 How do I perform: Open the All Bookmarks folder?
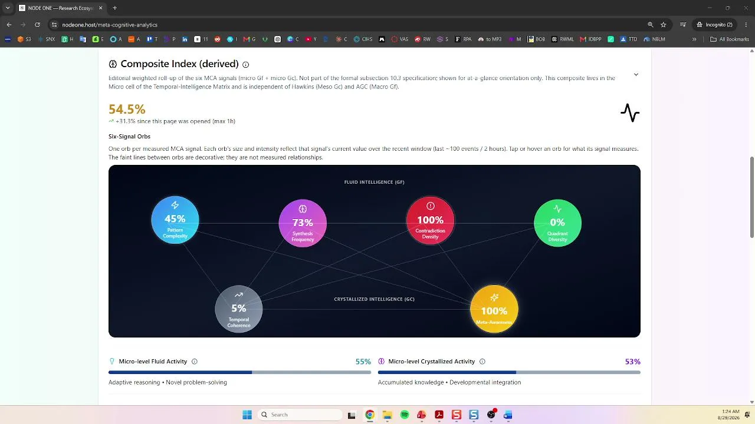(x=730, y=39)
